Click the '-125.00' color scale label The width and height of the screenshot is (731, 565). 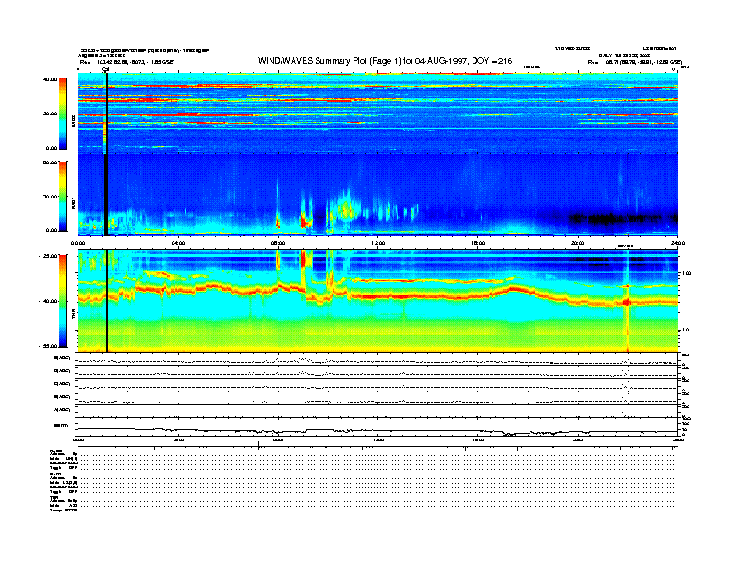(47, 256)
